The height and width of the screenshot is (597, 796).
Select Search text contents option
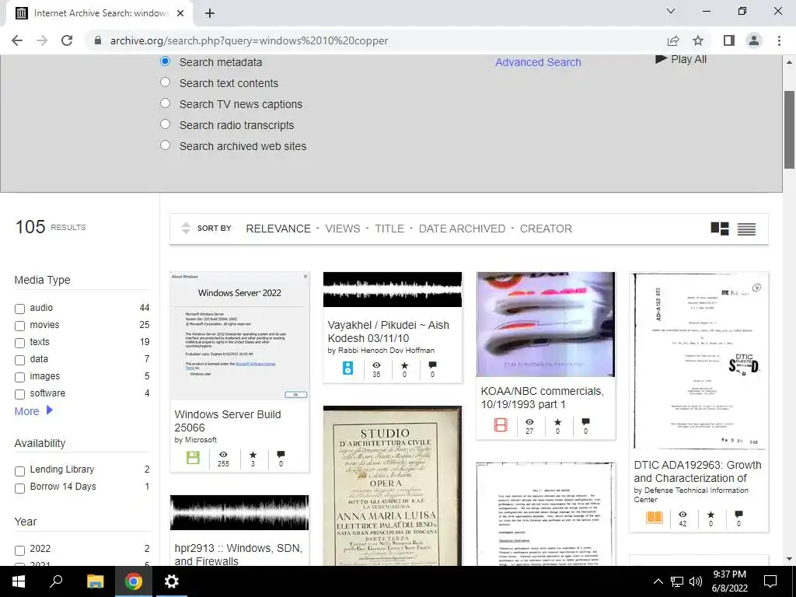tap(165, 82)
